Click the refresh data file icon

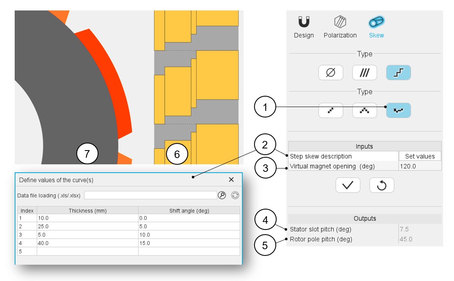tap(235, 195)
